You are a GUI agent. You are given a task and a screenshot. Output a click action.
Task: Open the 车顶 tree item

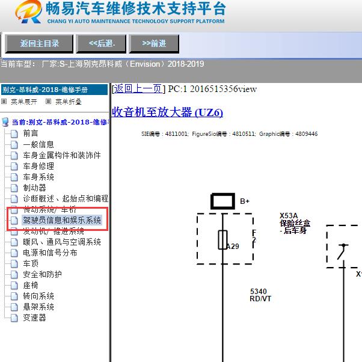pos(31,263)
